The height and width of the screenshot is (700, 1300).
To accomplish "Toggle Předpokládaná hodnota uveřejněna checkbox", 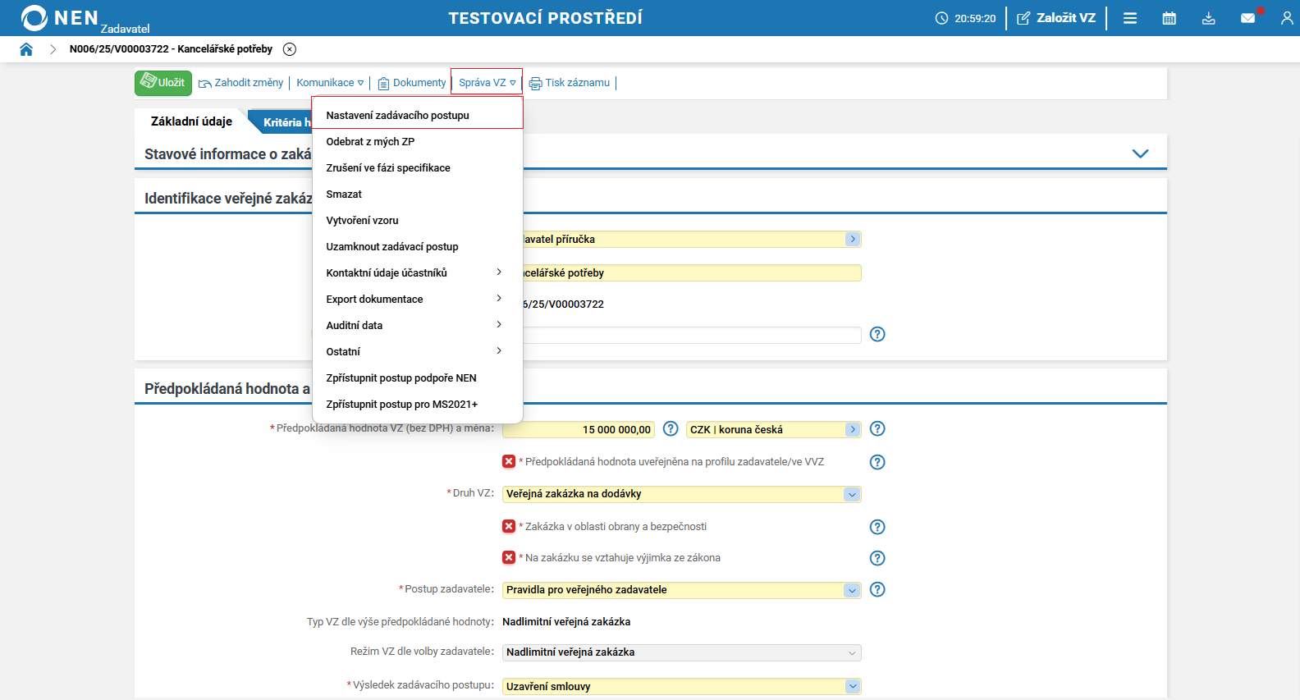I will 509,461.
